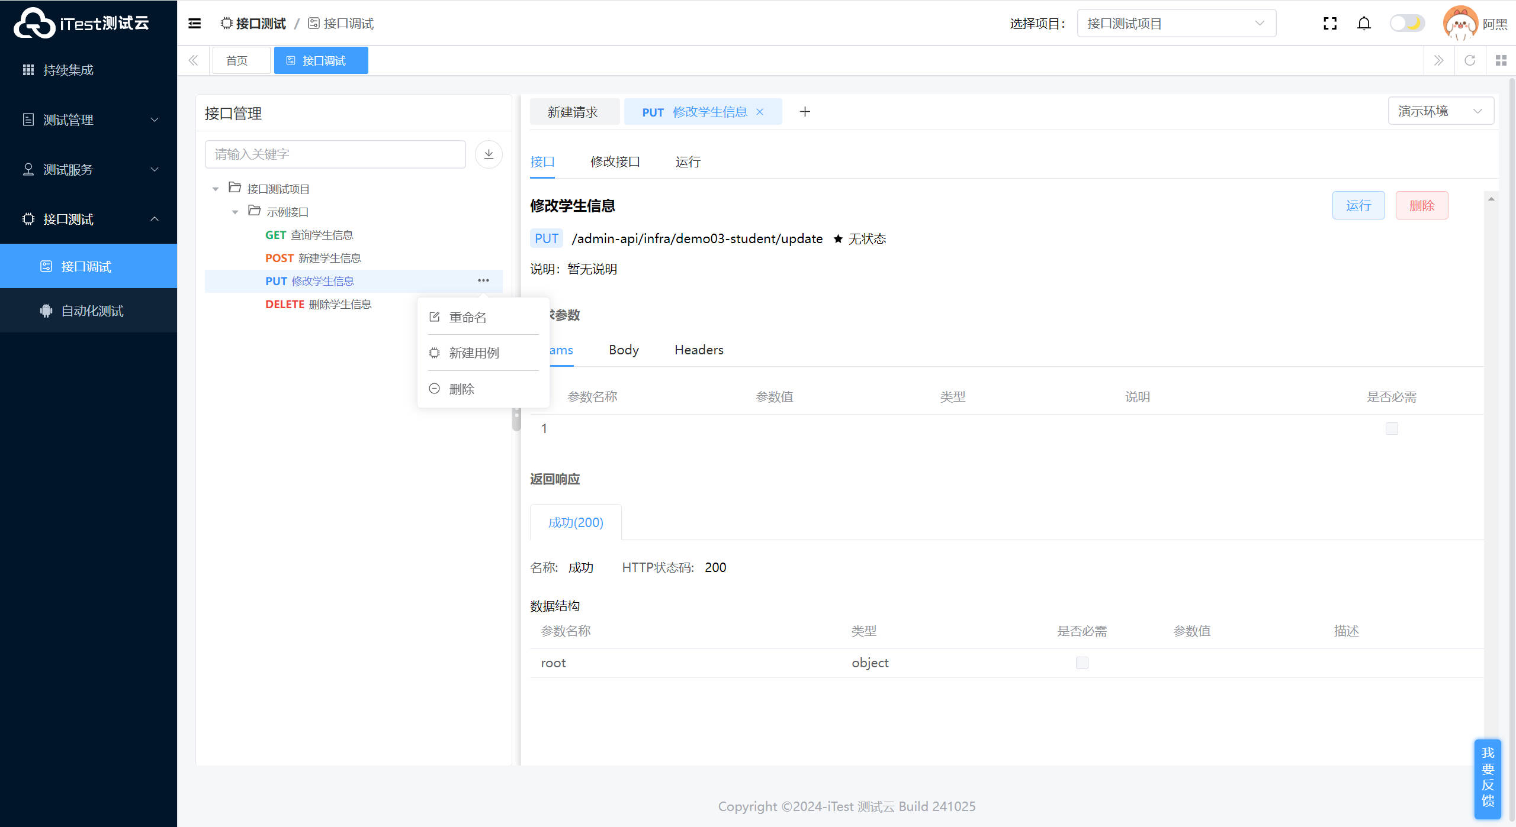Click the 请输入关键字 search field
Screen dimensions: 1516x827
[x=335, y=154]
